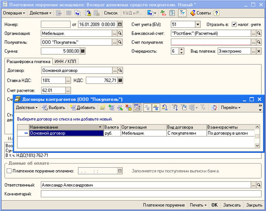Click Список toolbar item
The height and width of the screenshot is (211, 266).
click(111, 13)
